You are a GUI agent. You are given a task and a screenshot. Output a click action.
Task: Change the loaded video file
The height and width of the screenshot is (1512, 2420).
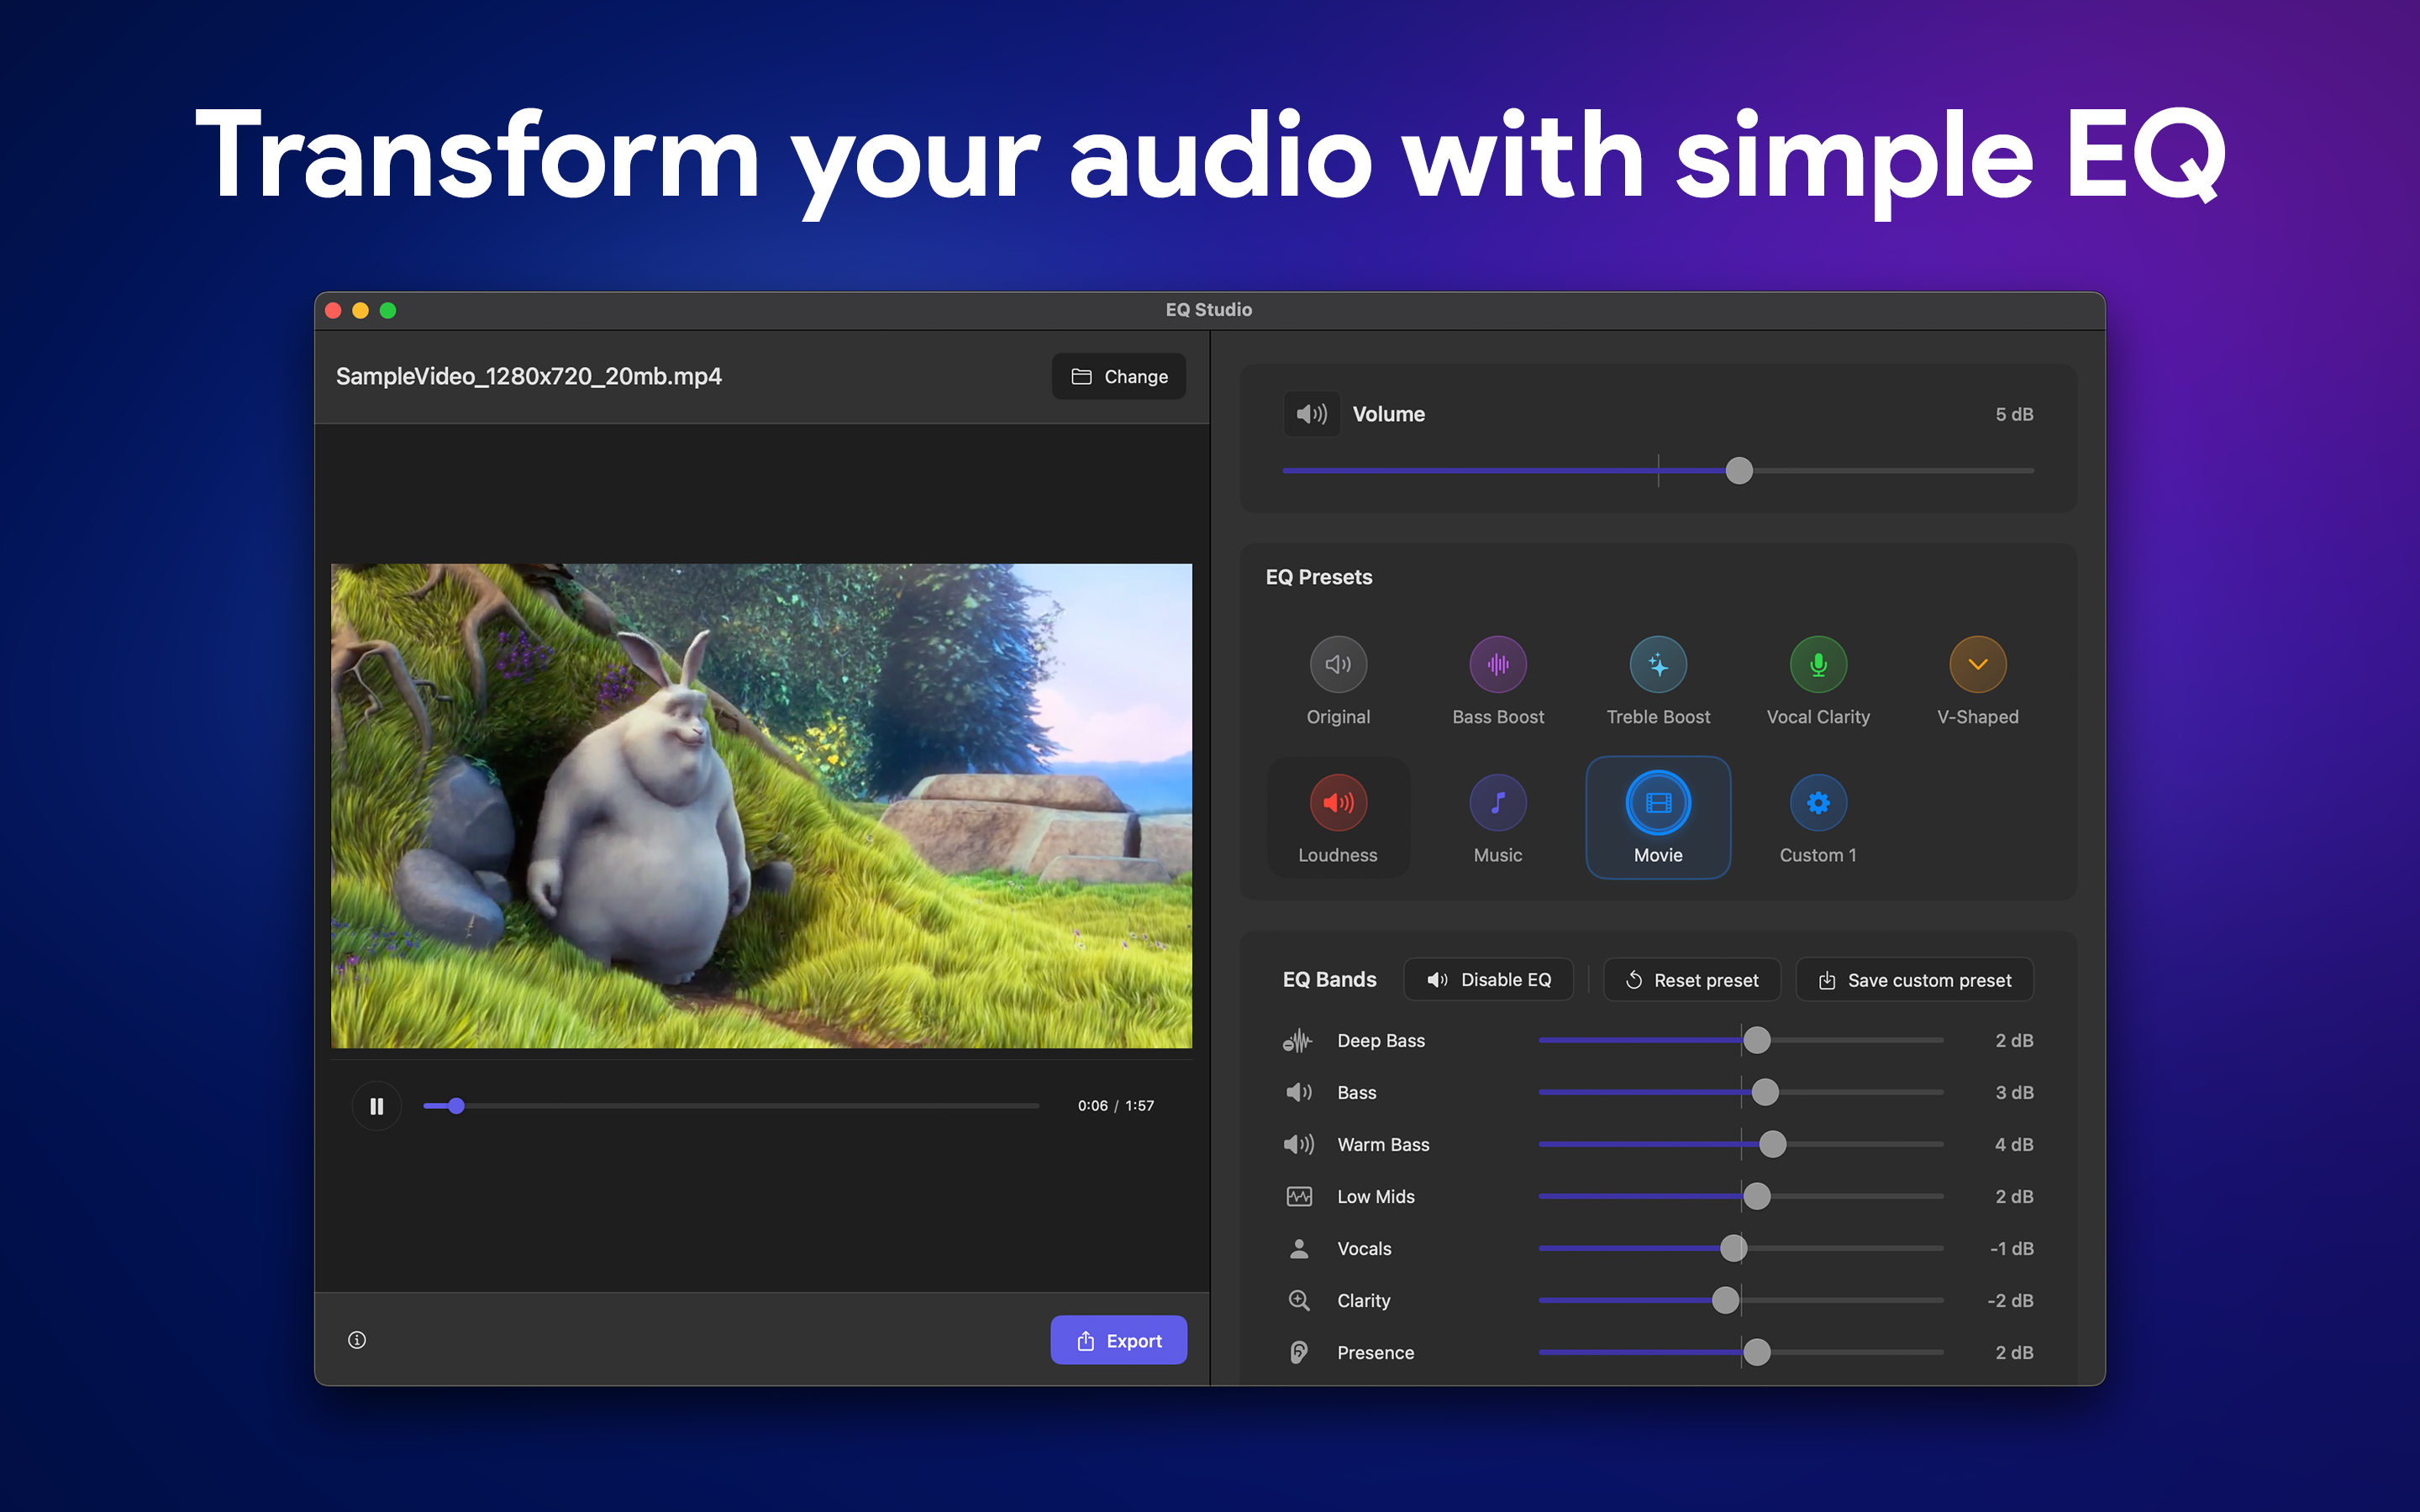tap(1119, 377)
